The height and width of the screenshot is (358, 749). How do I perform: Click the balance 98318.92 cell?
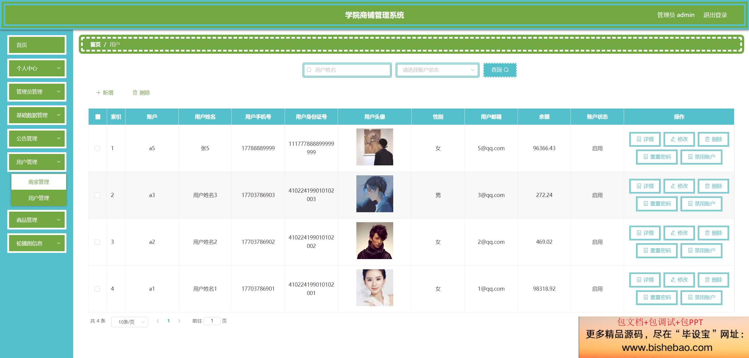point(544,289)
